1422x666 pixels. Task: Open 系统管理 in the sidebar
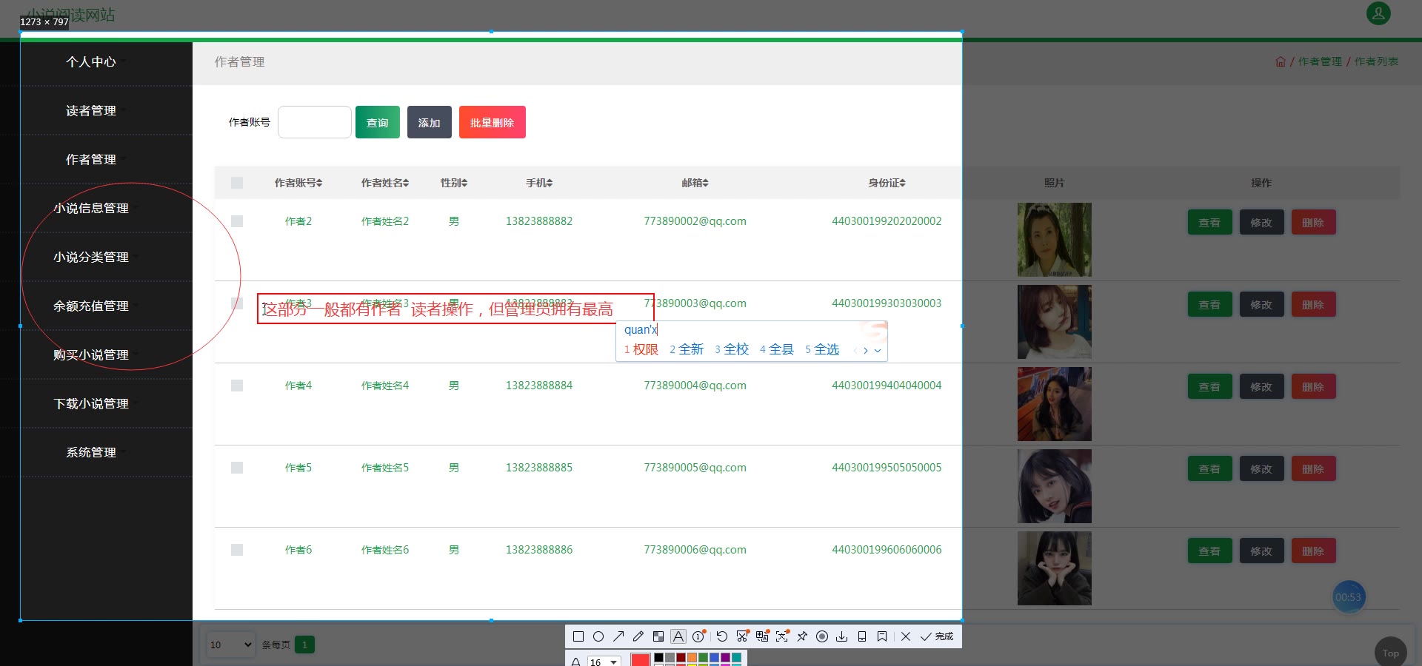(x=91, y=453)
